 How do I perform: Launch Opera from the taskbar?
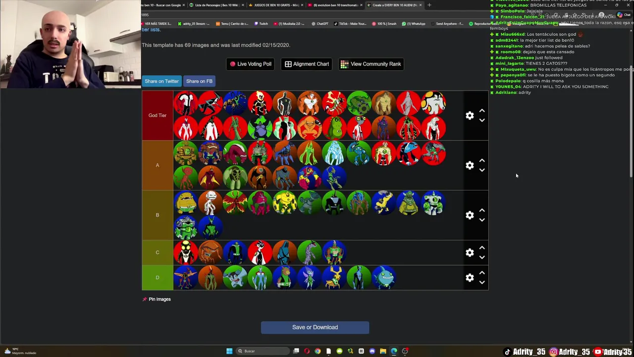307,351
